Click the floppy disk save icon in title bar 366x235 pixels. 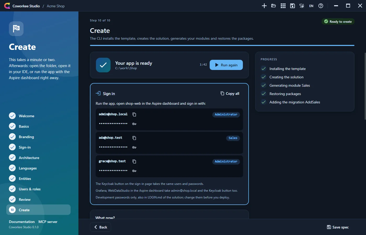293,6
